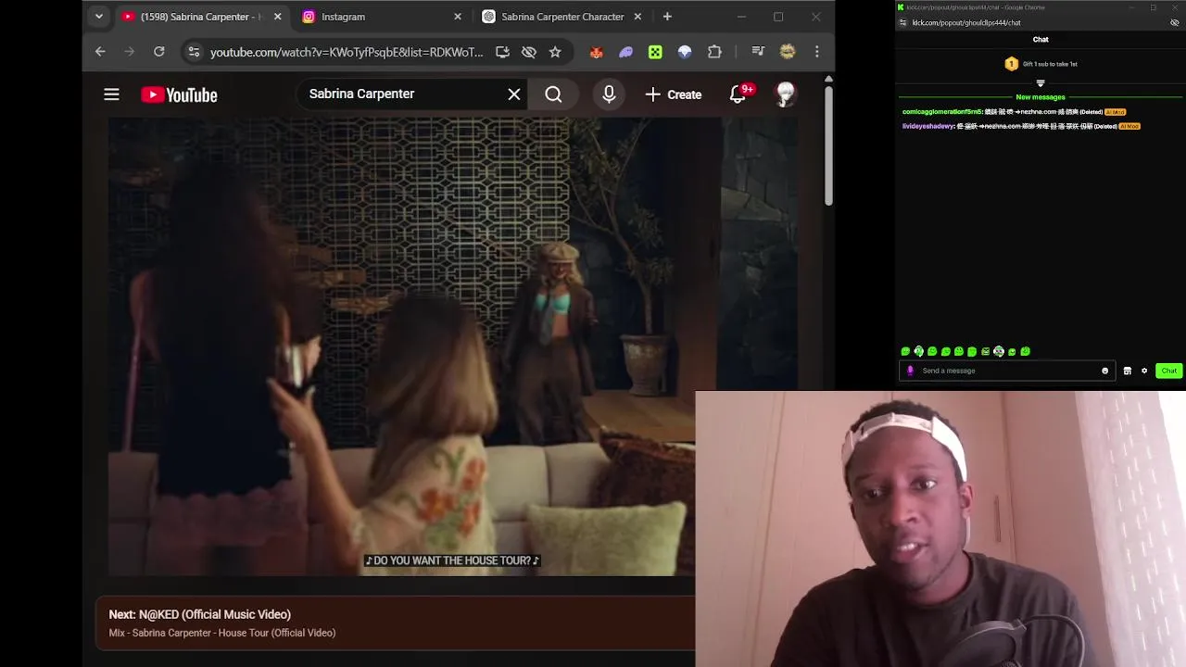Viewport: 1186px width, 667px height.
Task: Open the Extensions puzzle-piece menu
Action: (x=714, y=52)
